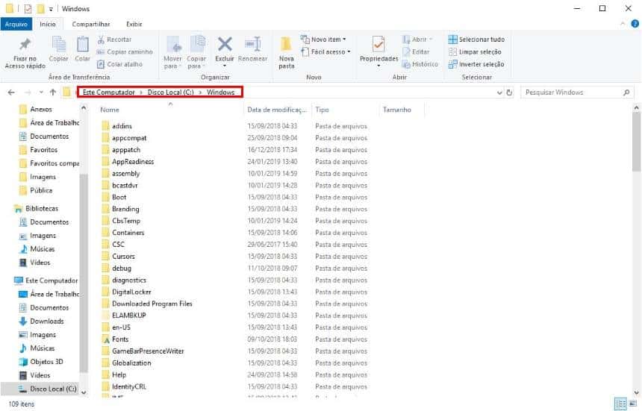Click the Fixar no Acesso rápido pin icon
Image resolution: width=642 pixels, height=411 pixels.
[x=25, y=44]
